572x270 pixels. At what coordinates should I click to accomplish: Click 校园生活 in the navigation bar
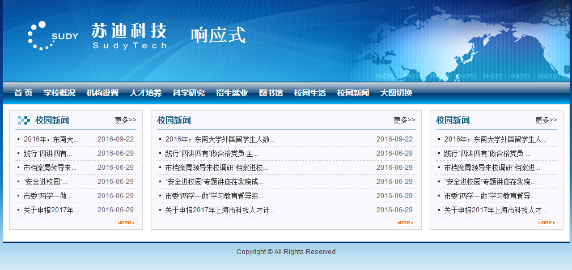tap(310, 93)
